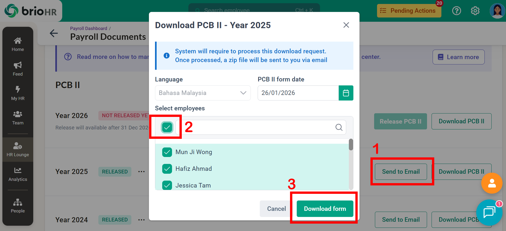This screenshot has width=506, height=231.
Task: Click the user profile avatar
Action: click(x=497, y=11)
